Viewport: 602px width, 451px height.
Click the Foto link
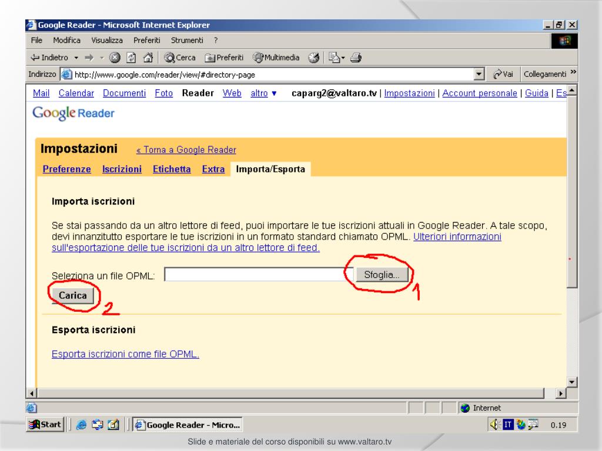click(163, 93)
